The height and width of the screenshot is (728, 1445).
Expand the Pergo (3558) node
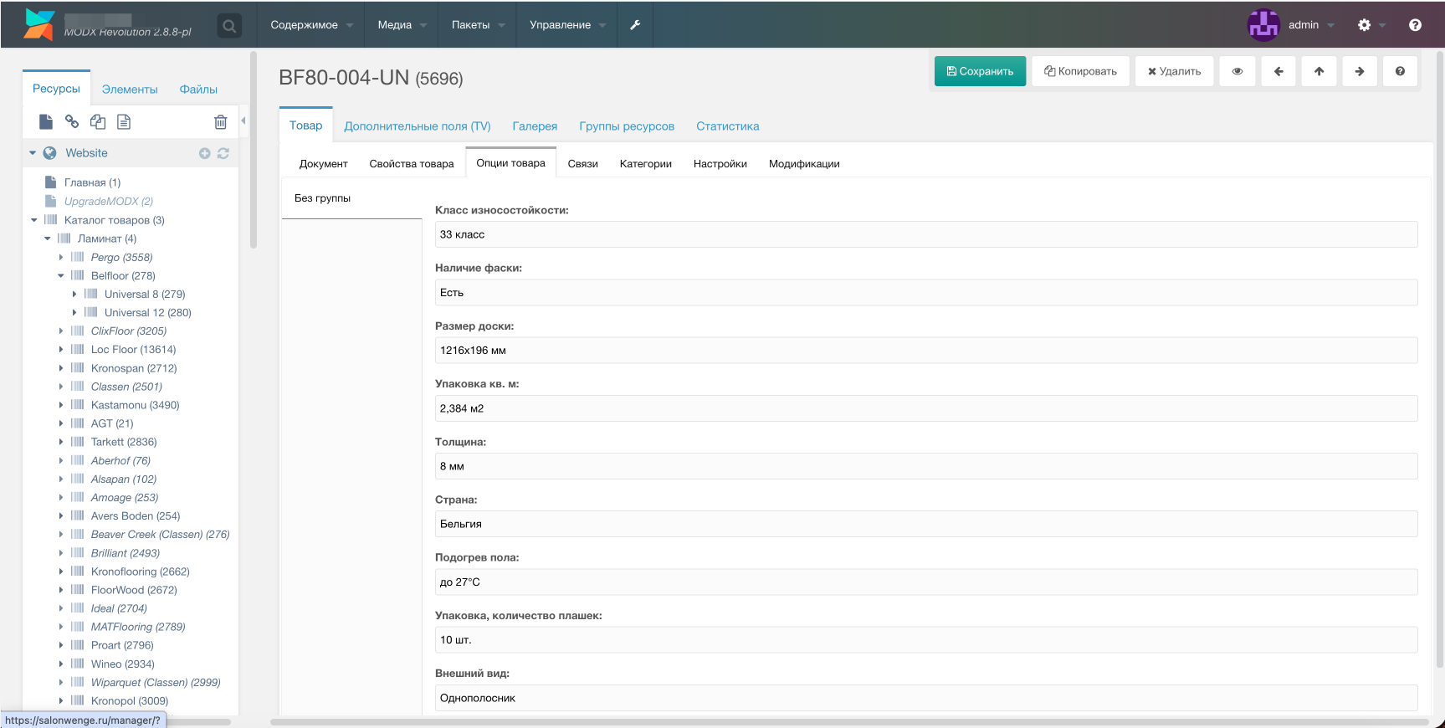pyautogui.click(x=61, y=257)
